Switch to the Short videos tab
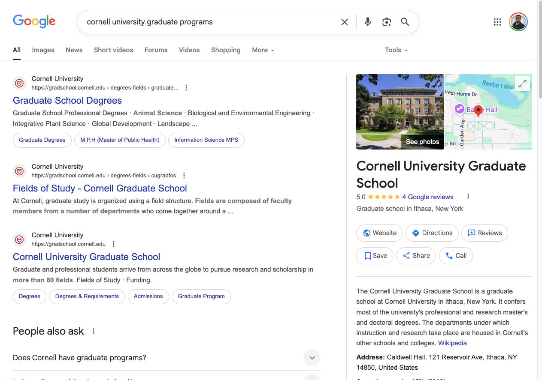The height and width of the screenshot is (380, 542). tap(114, 50)
